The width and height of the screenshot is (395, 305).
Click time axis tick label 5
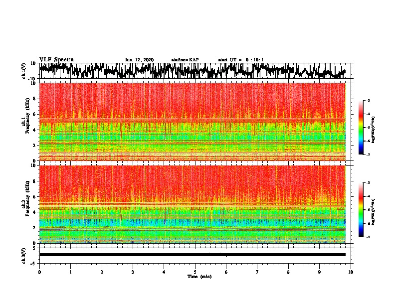tap(195, 272)
